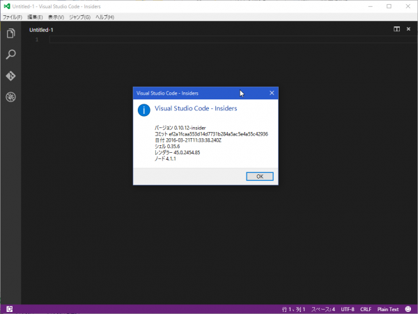Close the about dialog with X
The height and width of the screenshot is (314, 418).
(272, 93)
